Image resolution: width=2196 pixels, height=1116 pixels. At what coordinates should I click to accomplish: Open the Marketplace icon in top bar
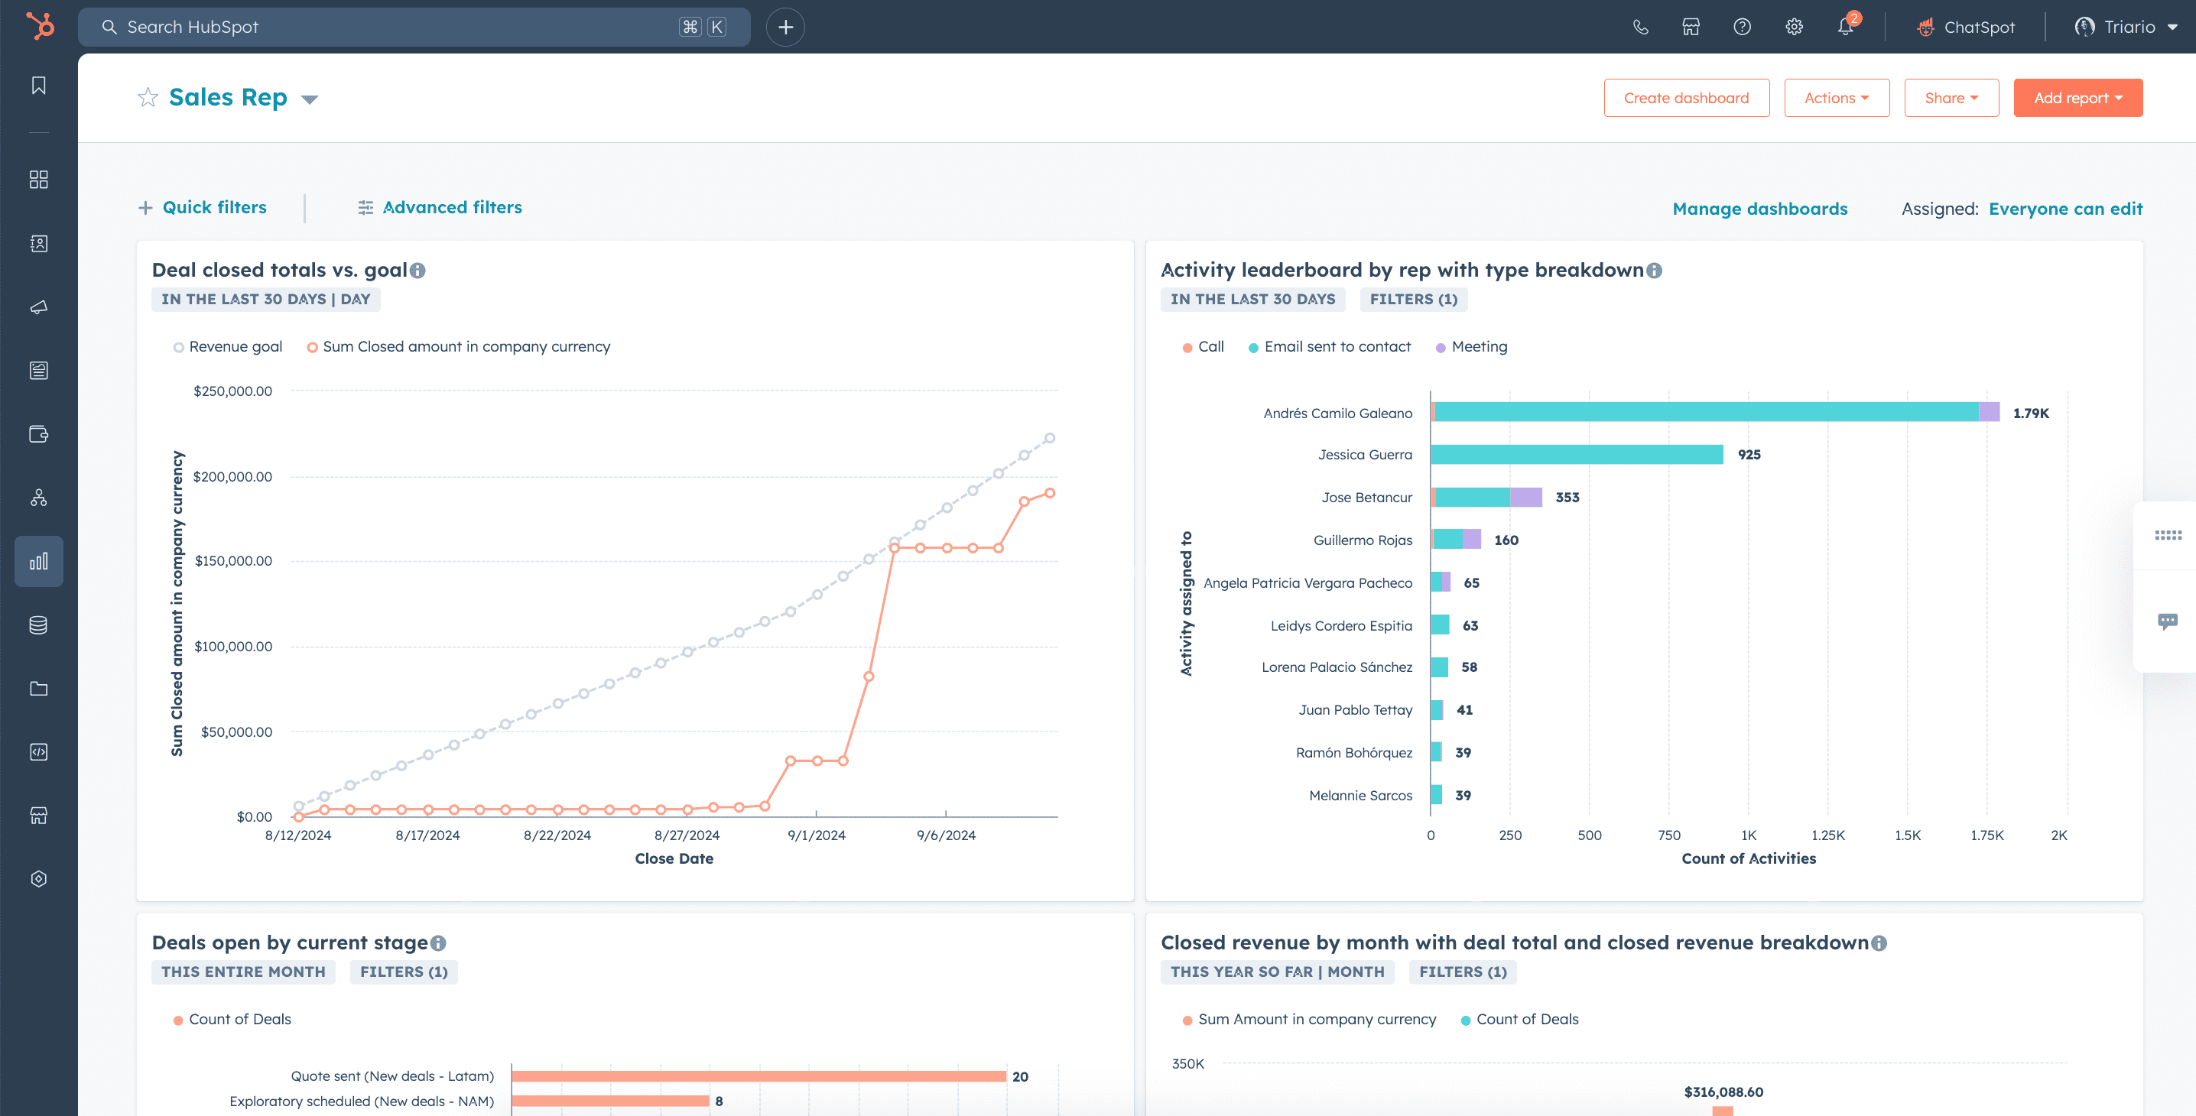(x=1691, y=28)
